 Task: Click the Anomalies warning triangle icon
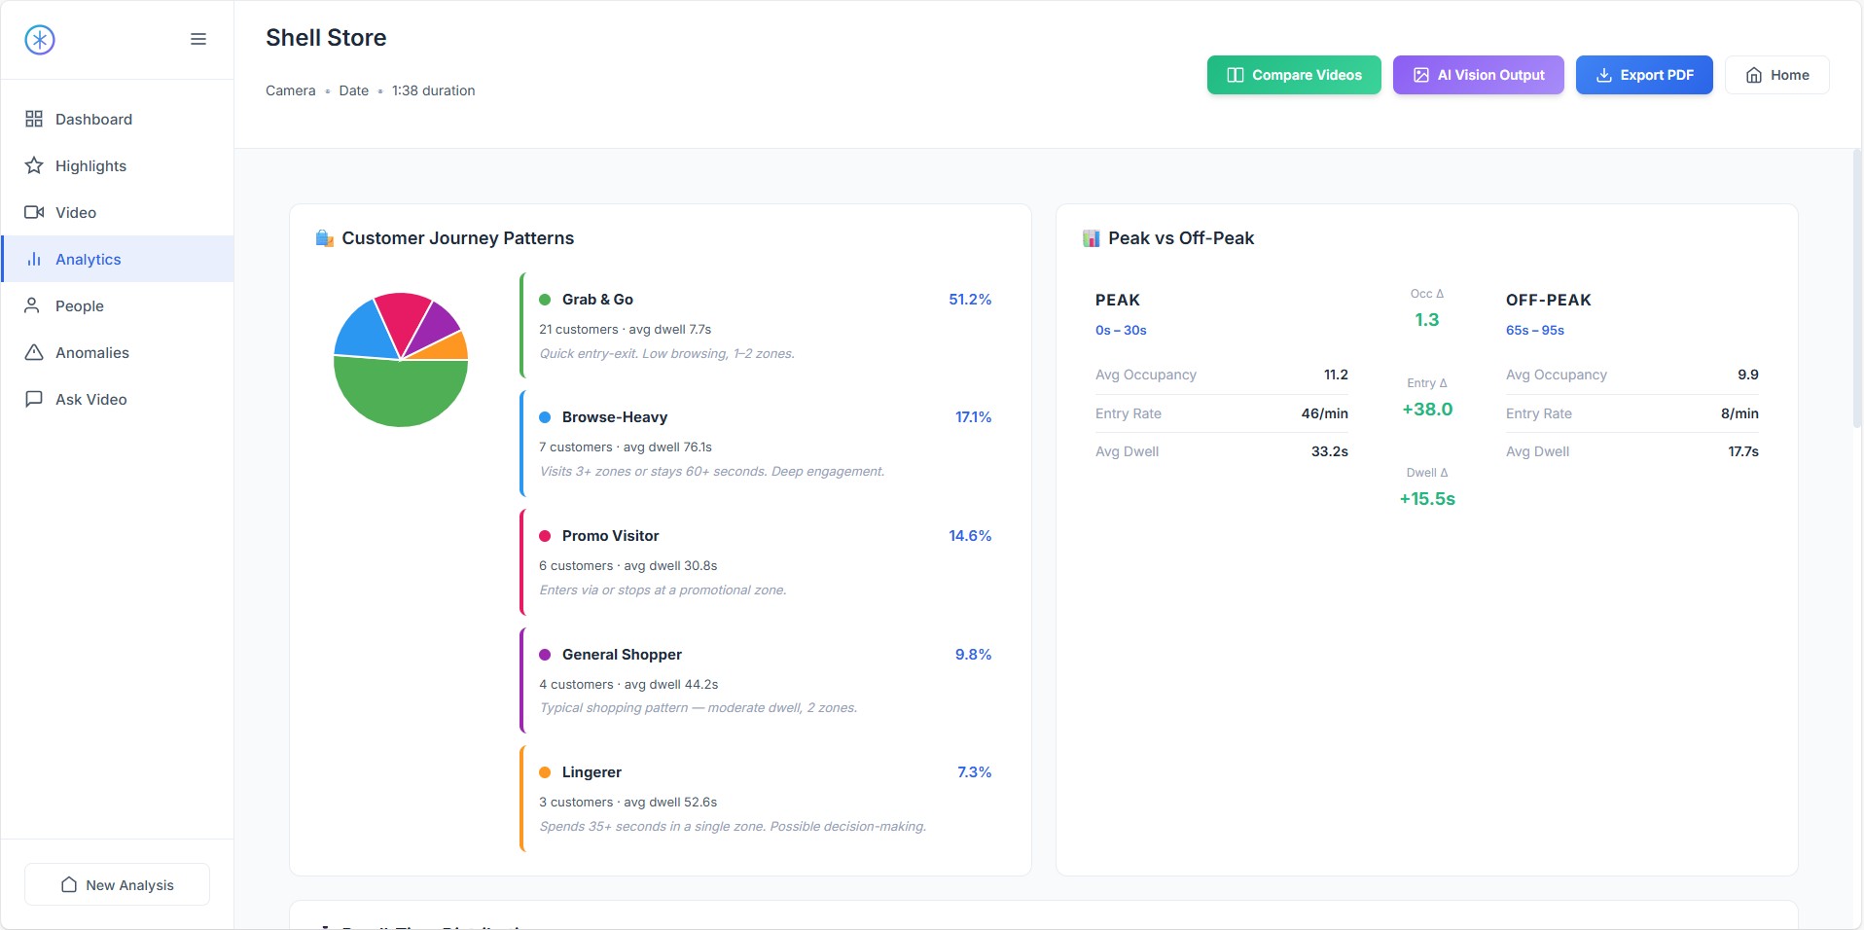click(x=34, y=352)
